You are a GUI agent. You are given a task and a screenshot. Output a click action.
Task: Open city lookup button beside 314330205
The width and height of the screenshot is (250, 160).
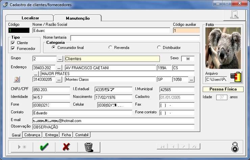tap(59, 80)
